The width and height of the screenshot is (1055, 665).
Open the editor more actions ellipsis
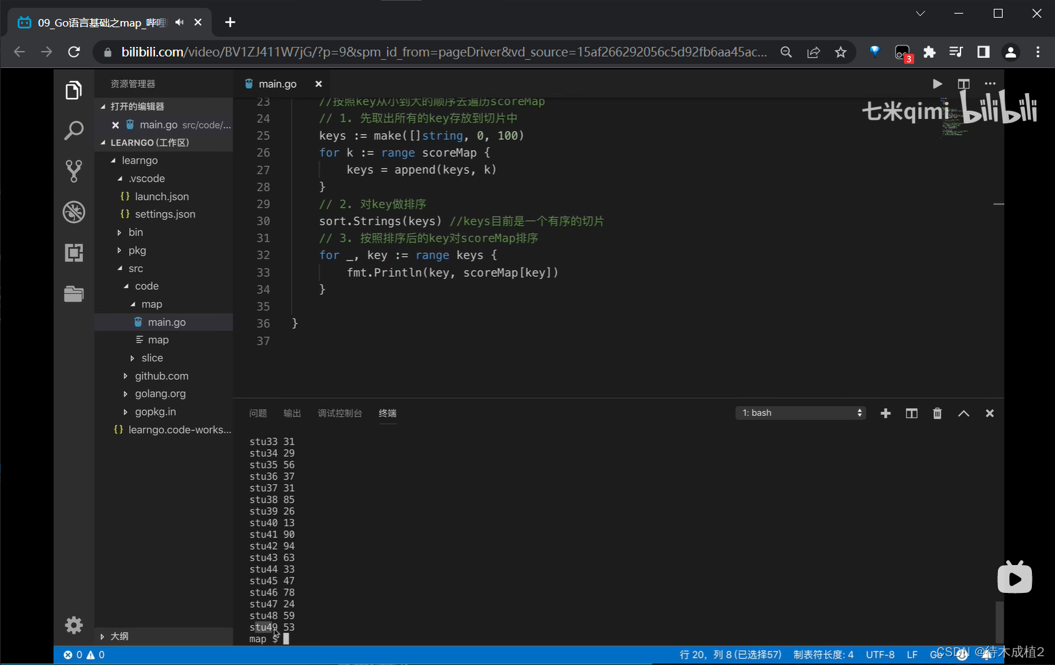pos(990,84)
